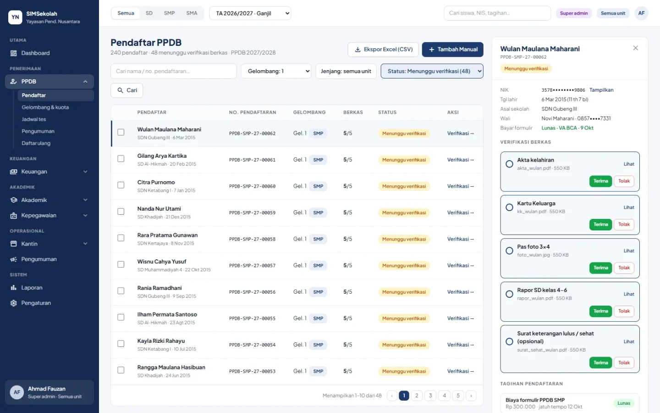
Task: Click the Pengaturan gear icon
Action: (14, 303)
